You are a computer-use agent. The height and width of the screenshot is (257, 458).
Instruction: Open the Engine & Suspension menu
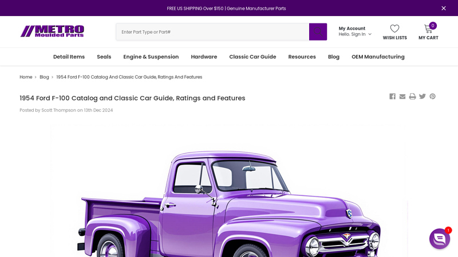tap(151, 57)
